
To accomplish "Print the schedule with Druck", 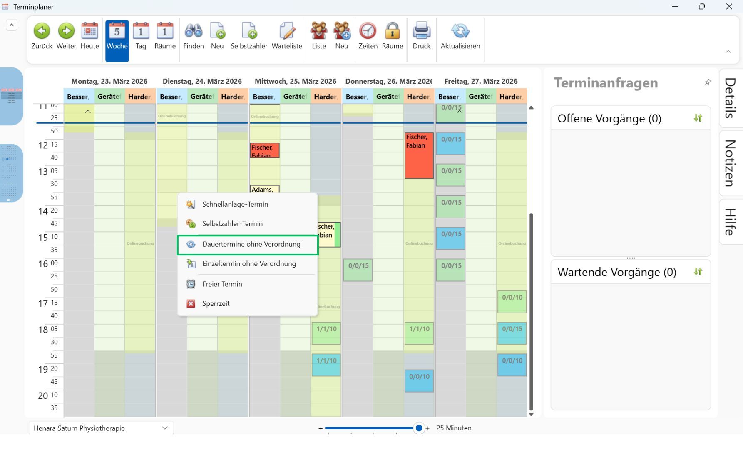I will 422,36.
